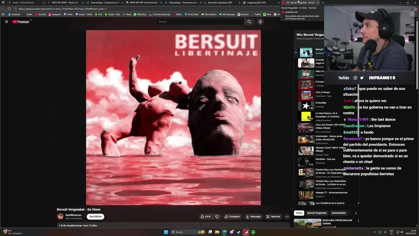Go to YouTube Premium home logo
Image resolution: width=419 pixels, height=236 pixels.
point(21,22)
